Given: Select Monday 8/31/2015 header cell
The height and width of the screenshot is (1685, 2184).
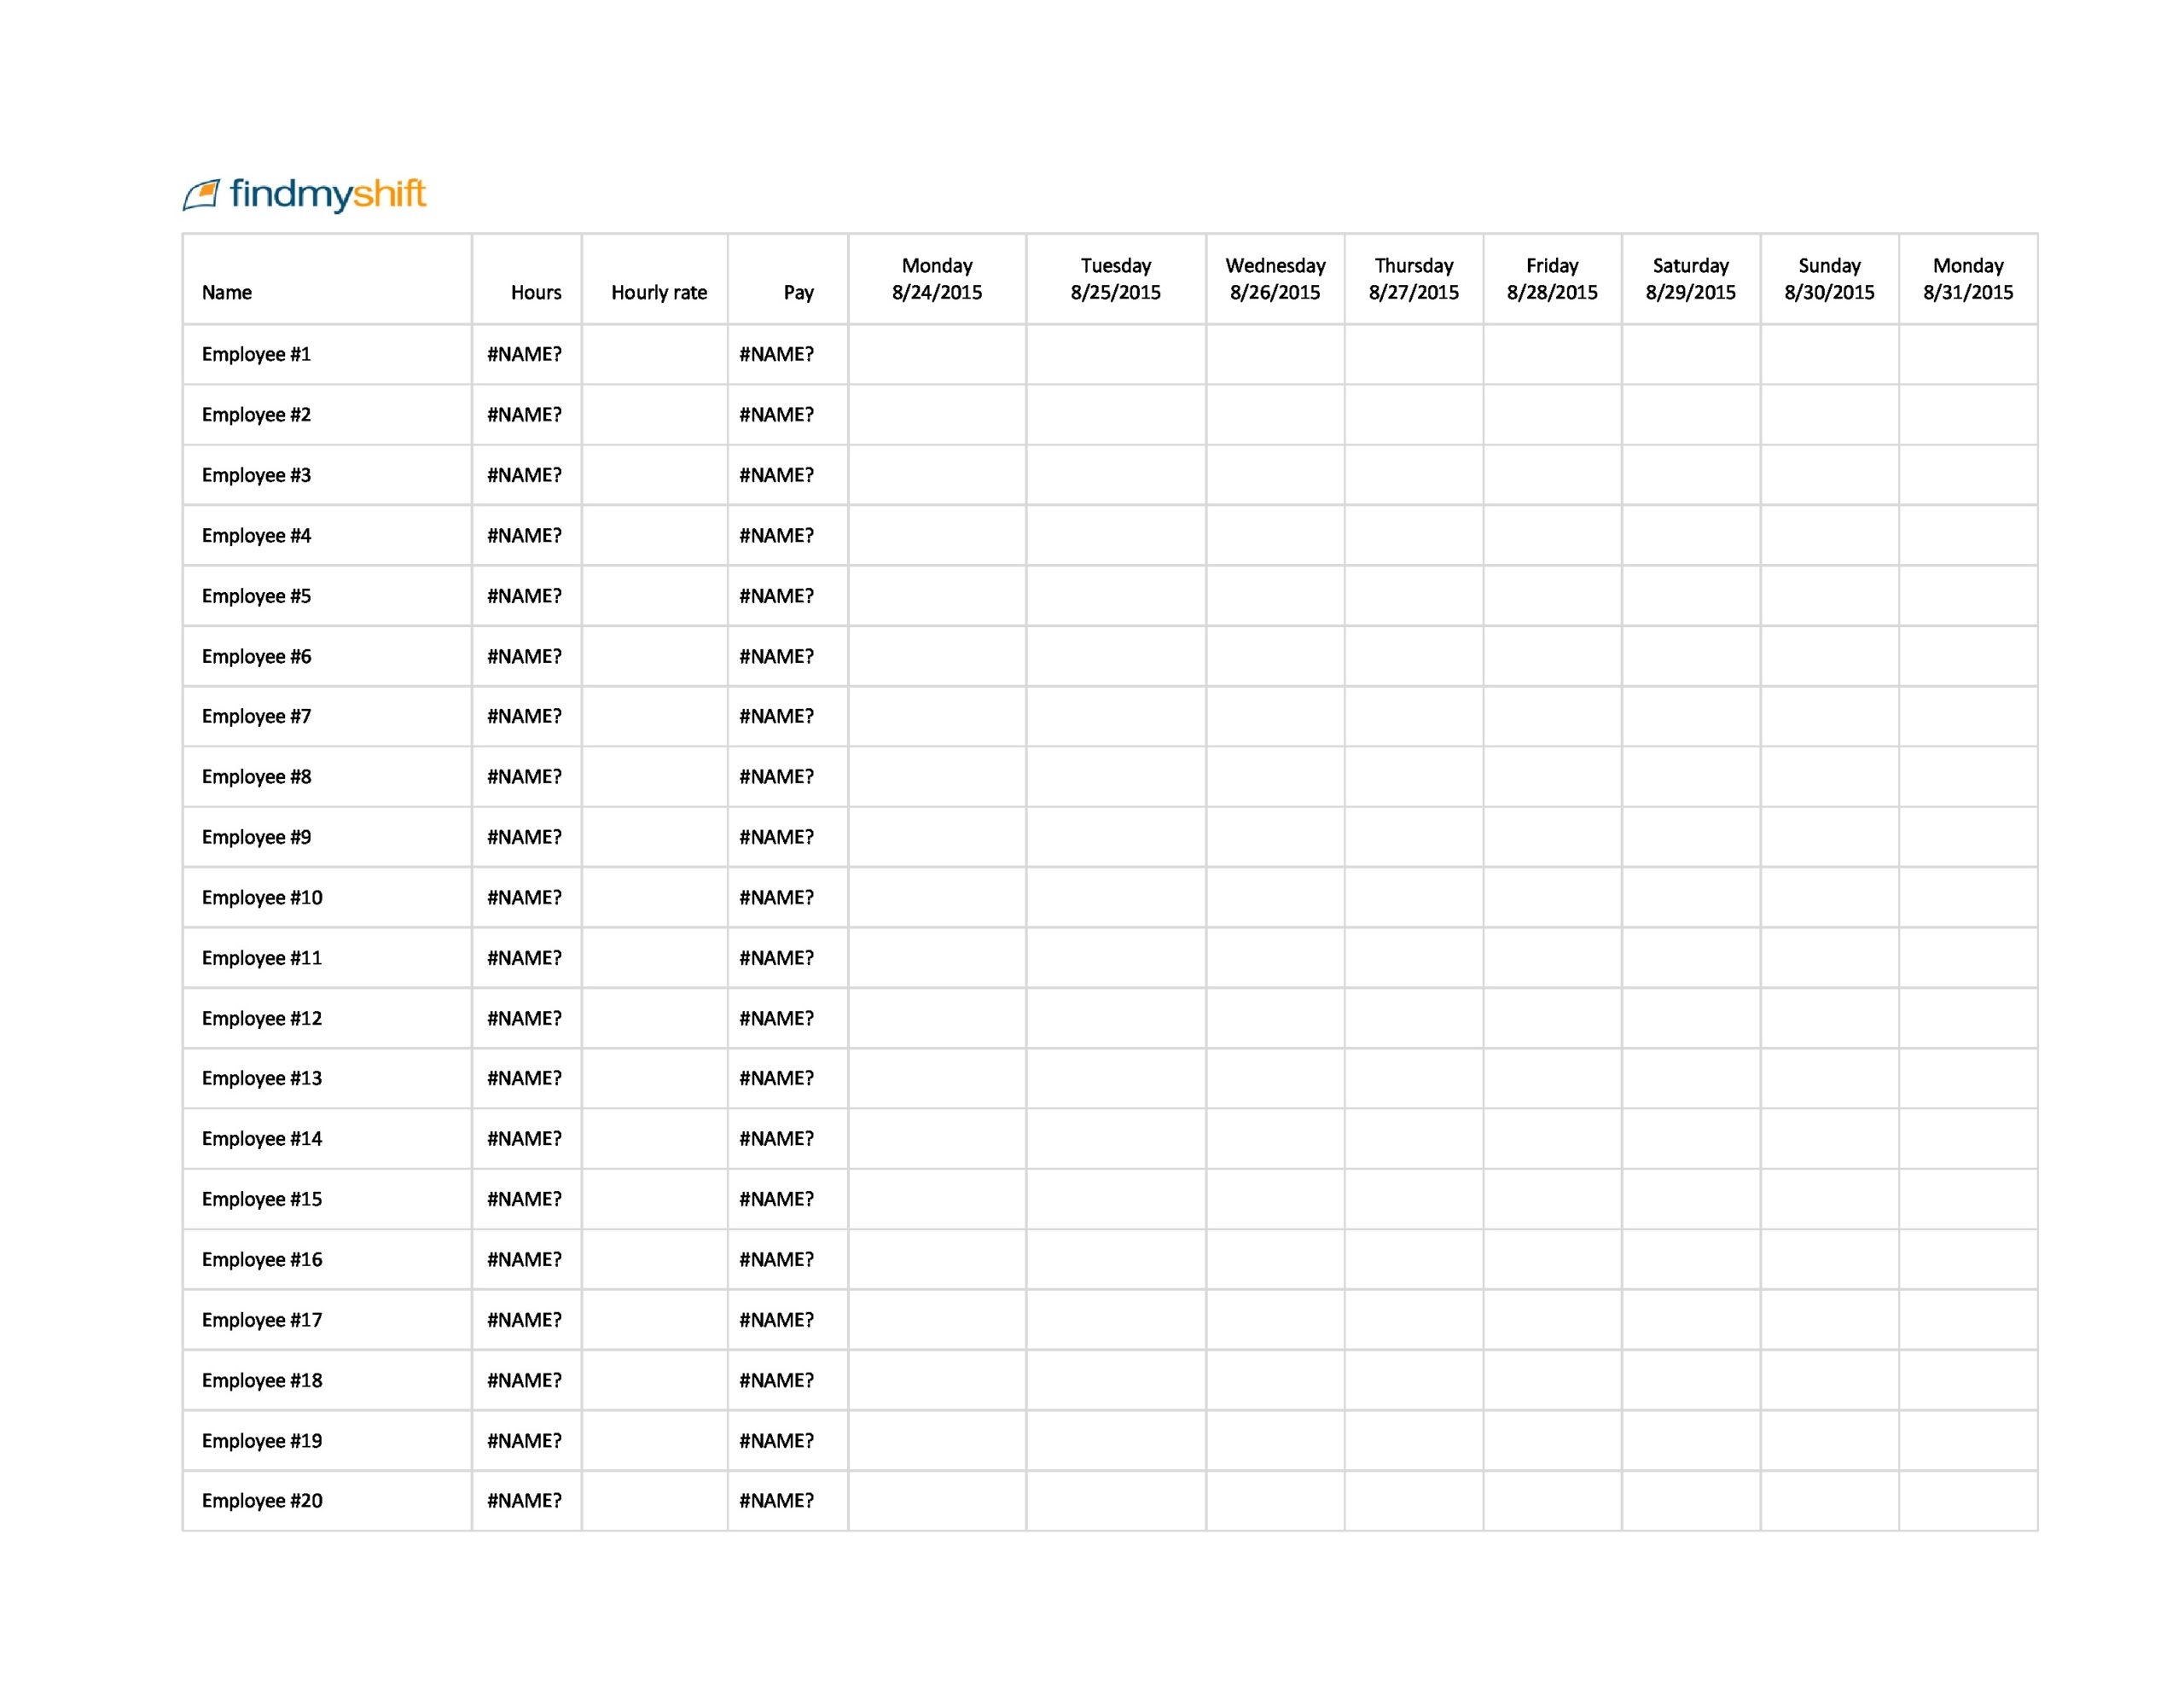Looking at the screenshot, I should (1967, 279).
